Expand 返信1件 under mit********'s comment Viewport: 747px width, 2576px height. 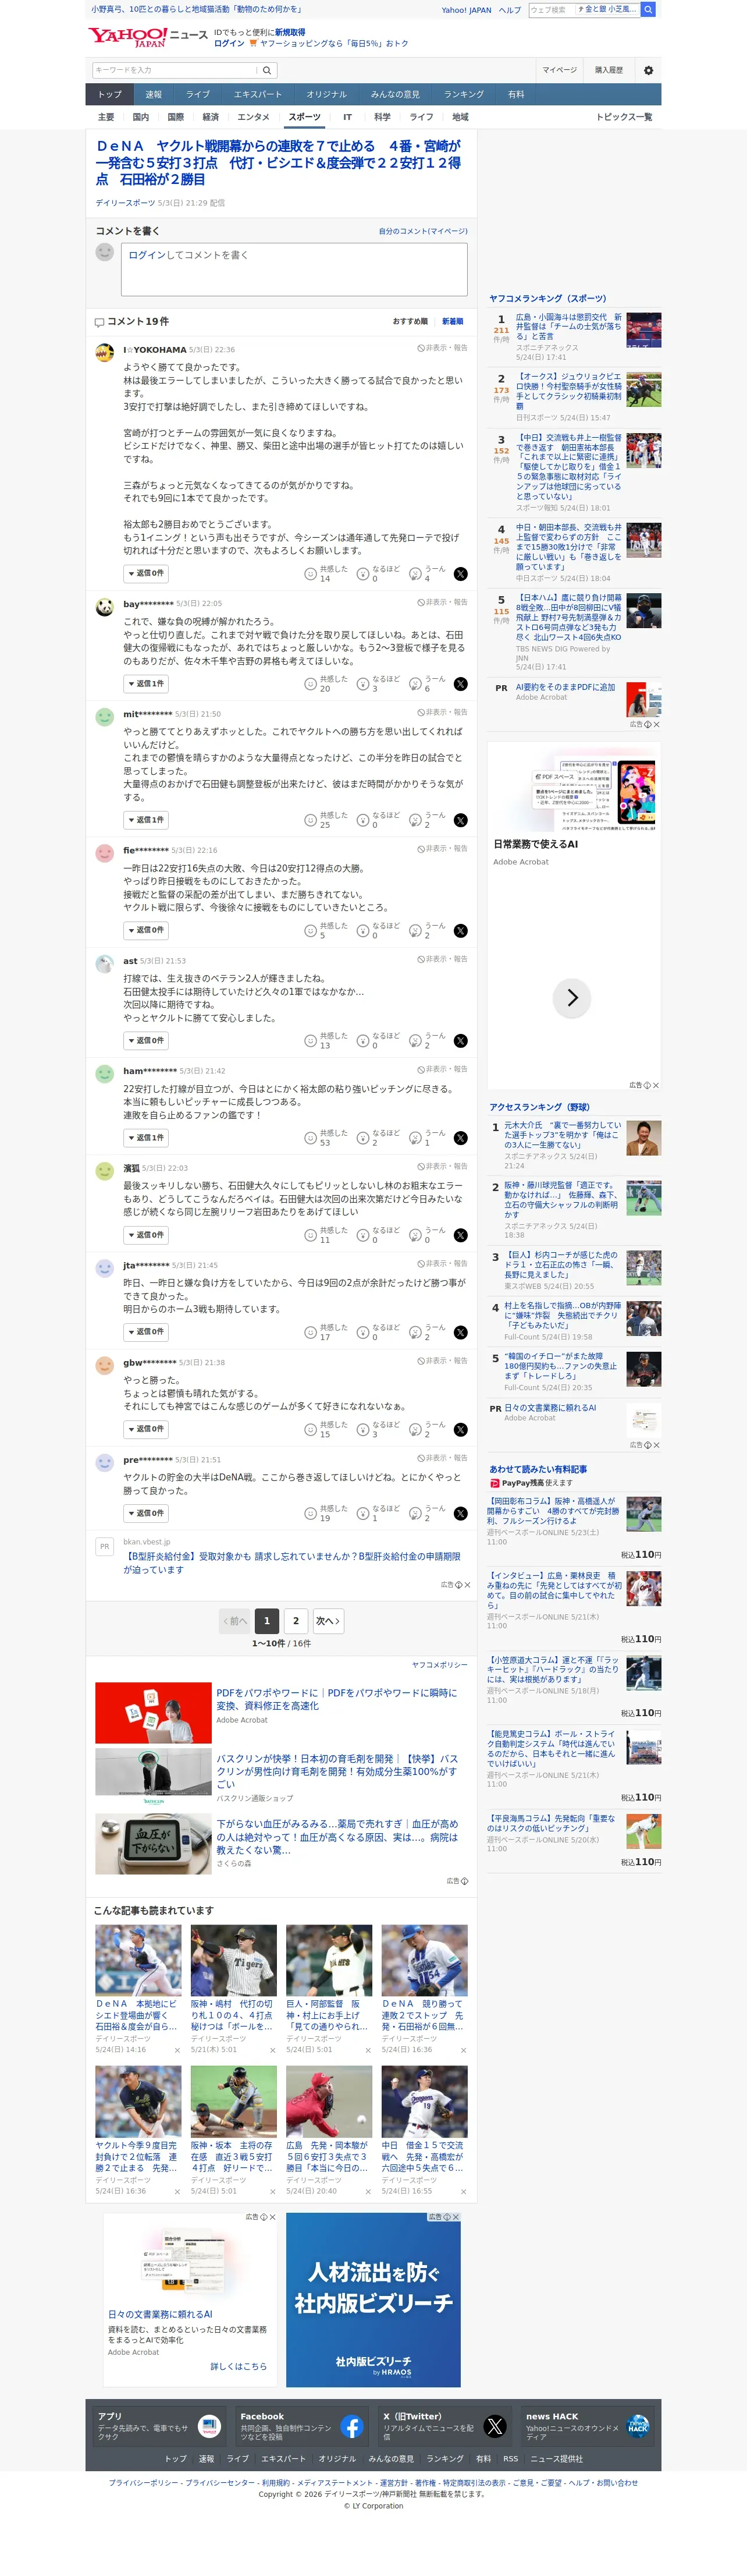pyautogui.click(x=145, y=820)
